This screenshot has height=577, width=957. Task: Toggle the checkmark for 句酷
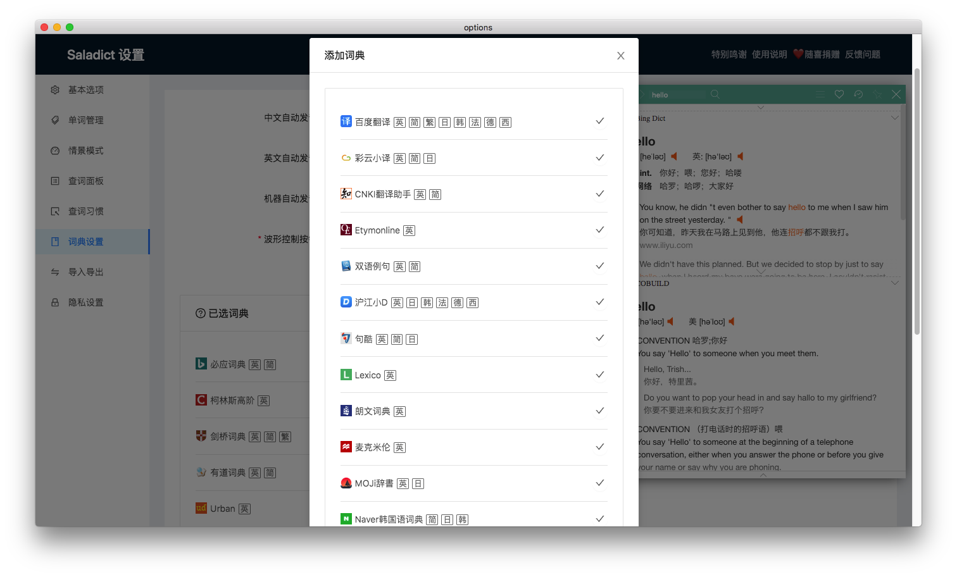tap(600, 338)
